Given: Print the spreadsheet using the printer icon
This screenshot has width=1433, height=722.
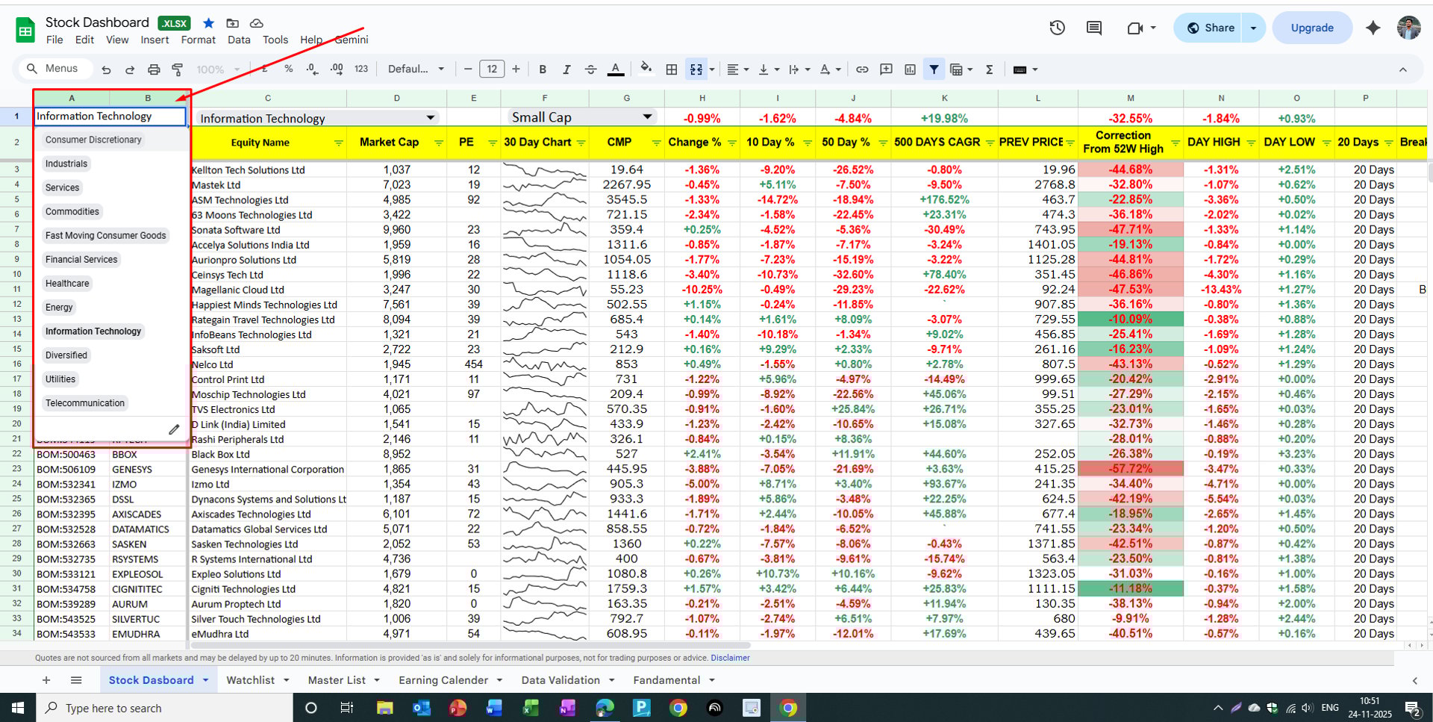Looking at the screenshot, I should [x=154, y=69].
